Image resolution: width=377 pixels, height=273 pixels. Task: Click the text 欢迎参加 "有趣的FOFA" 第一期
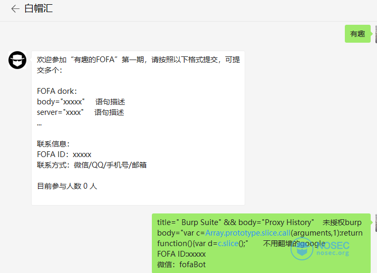pyautogui.click(x=91, y=60)
